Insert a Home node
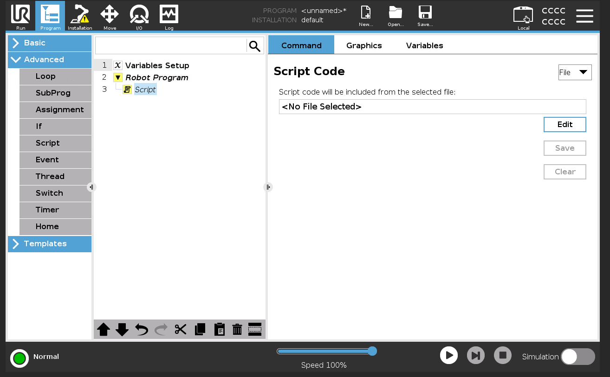 (55, 227)
